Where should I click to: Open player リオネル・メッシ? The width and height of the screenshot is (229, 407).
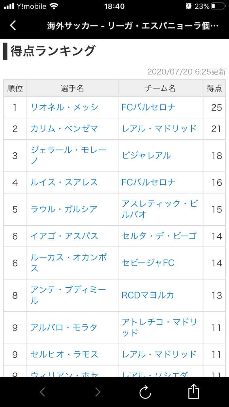tap(64, 107)
